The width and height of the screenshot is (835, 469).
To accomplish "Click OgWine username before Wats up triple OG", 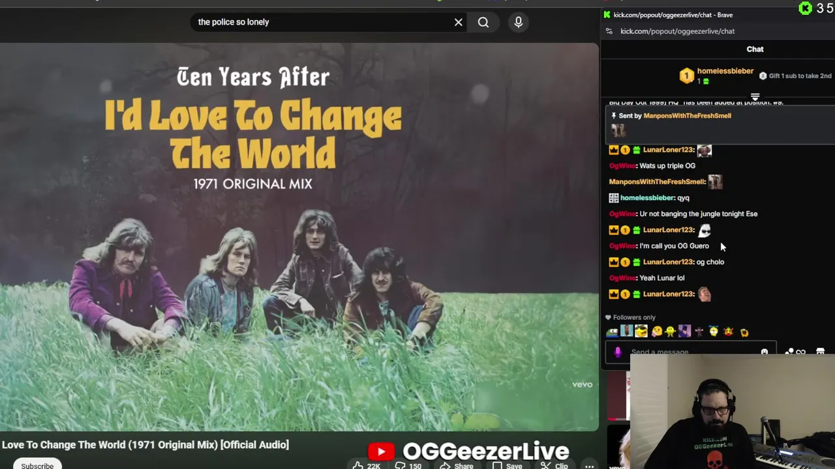I will pos(622,166).
